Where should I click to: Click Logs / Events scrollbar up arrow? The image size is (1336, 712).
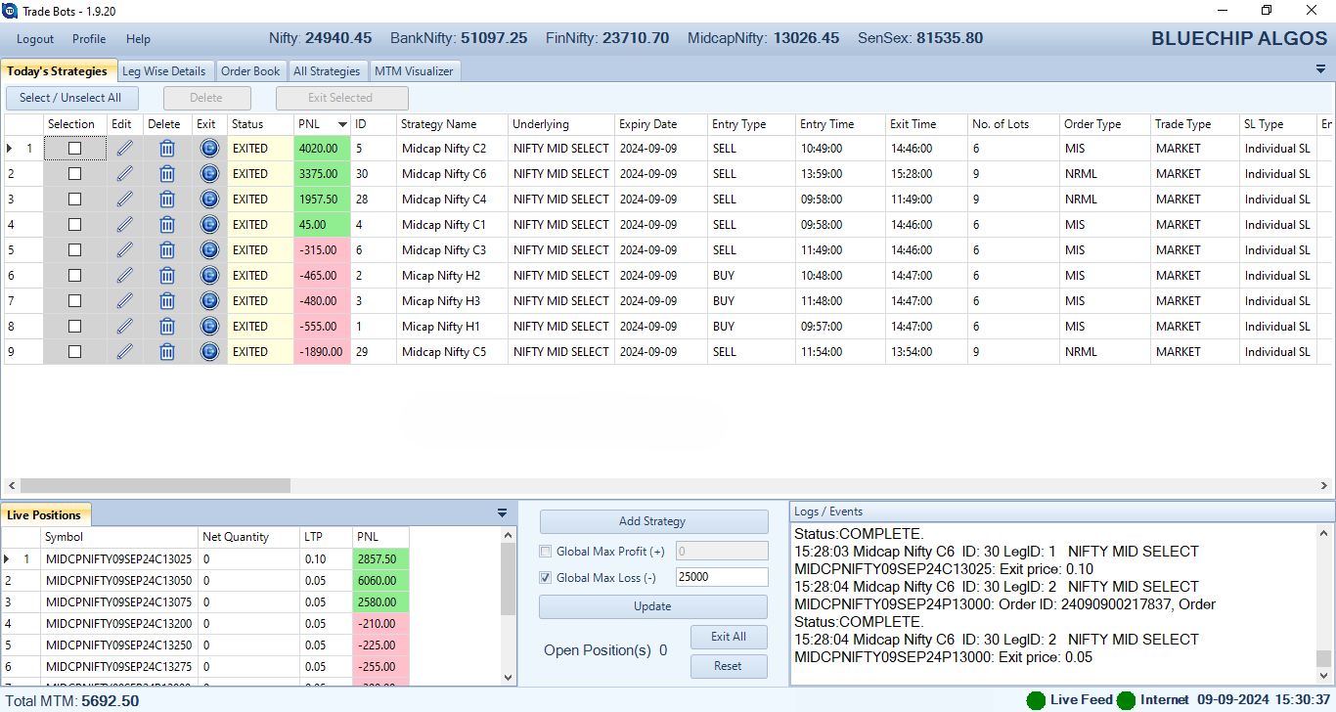click(x=1324, y=533)
